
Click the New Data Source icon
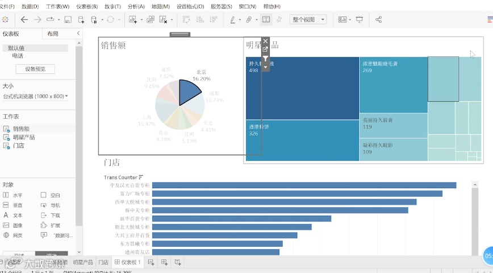pos(81,19)
